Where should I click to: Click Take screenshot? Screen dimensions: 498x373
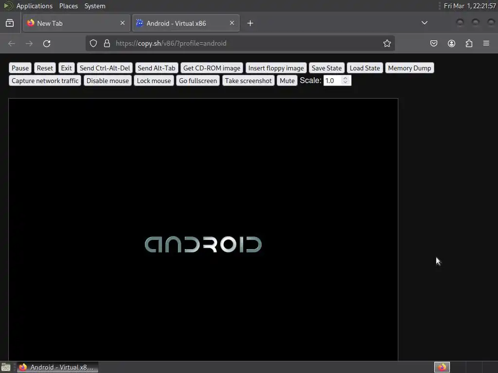point(249,81)
